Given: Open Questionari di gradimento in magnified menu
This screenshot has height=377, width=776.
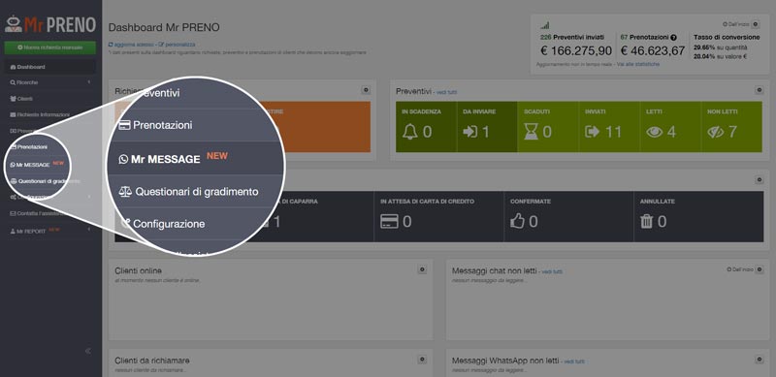Looking at the screenshot, I should [188, 192].
